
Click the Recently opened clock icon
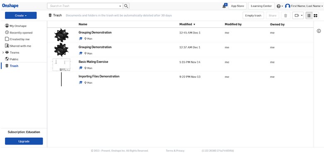click(x=7, y=32)
